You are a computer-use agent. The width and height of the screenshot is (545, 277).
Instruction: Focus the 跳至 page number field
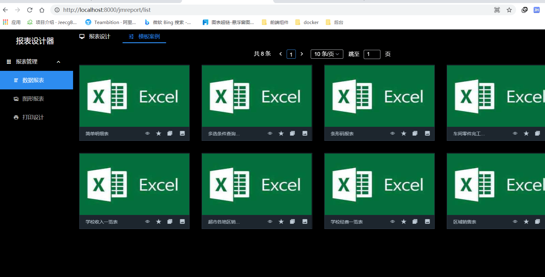pyautogui.click(x=372, y=54)
